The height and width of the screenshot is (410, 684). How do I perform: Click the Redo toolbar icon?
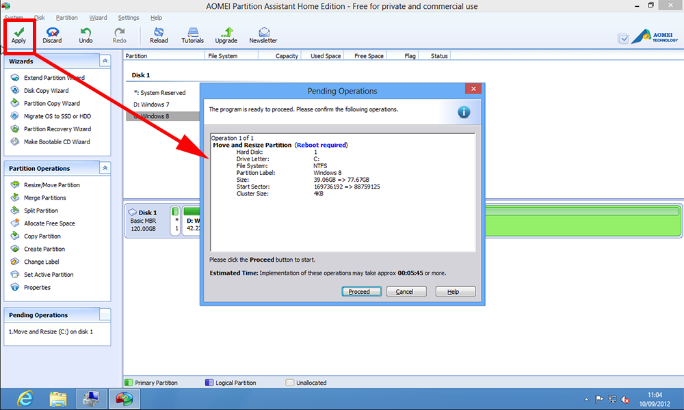[x=119, y=35]
